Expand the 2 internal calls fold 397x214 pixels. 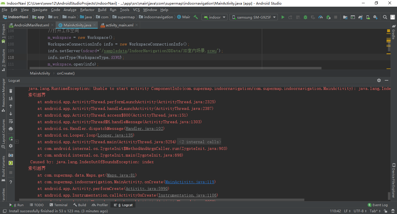pos(200,142)
